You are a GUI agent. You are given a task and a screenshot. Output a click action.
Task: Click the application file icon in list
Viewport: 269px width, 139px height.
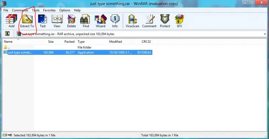(5, 53)
